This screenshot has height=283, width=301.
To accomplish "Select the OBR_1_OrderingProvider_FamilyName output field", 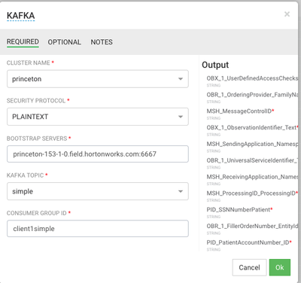I will point(252,95).
